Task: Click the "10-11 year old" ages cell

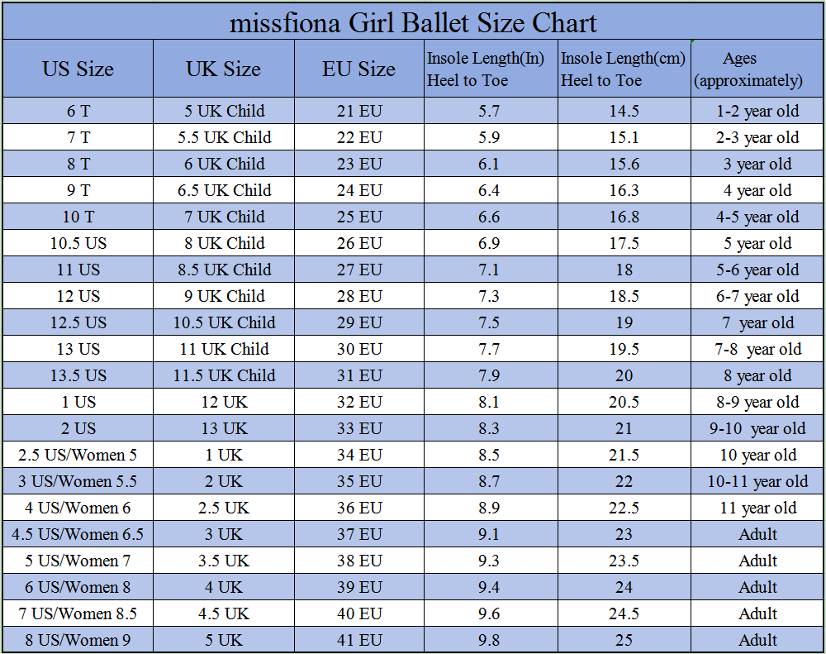Action: (x=757, y=482)
